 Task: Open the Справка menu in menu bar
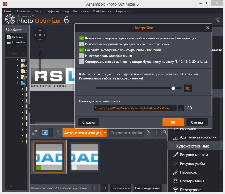(122, 11)
